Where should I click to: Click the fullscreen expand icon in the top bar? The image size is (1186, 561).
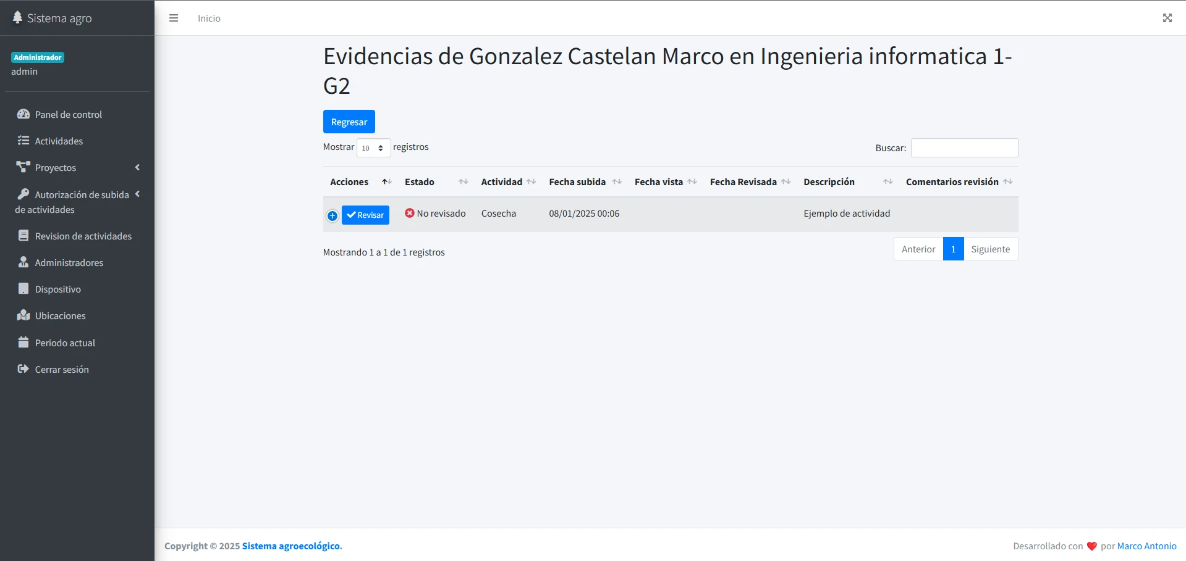tap(1167, 18)
